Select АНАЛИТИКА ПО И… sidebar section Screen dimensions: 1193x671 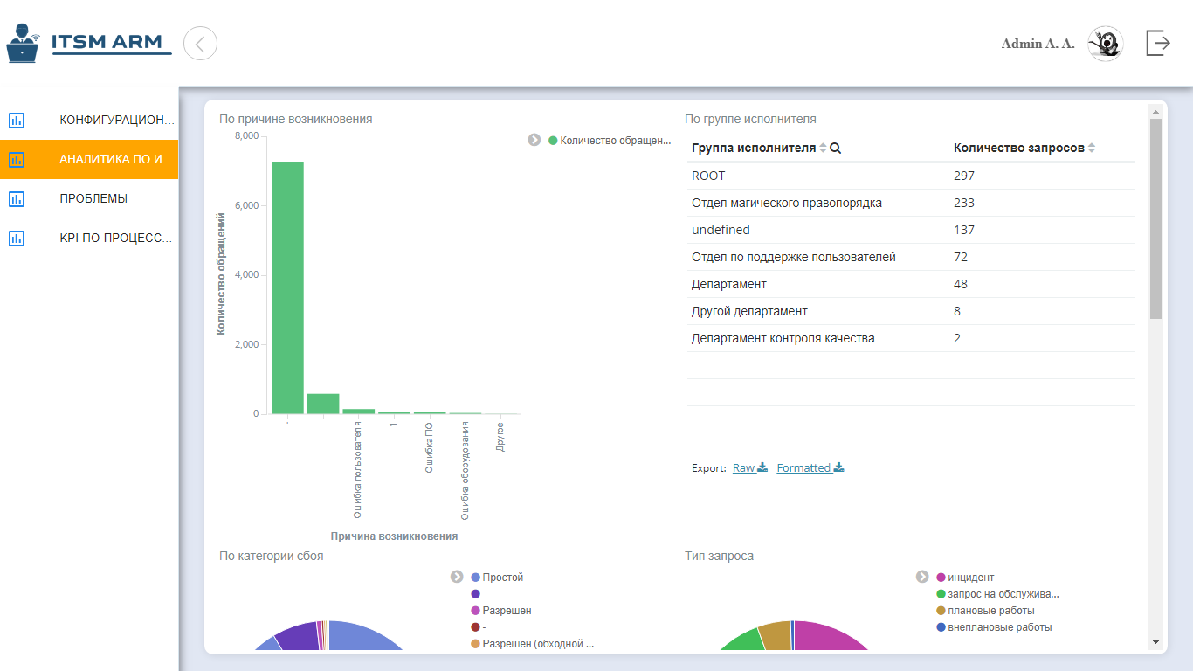click(89, 159)
